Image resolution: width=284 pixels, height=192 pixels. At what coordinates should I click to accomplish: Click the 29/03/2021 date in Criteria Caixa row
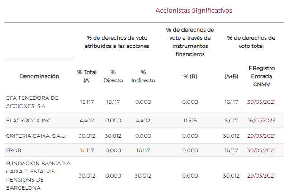(x=261, y=136)
